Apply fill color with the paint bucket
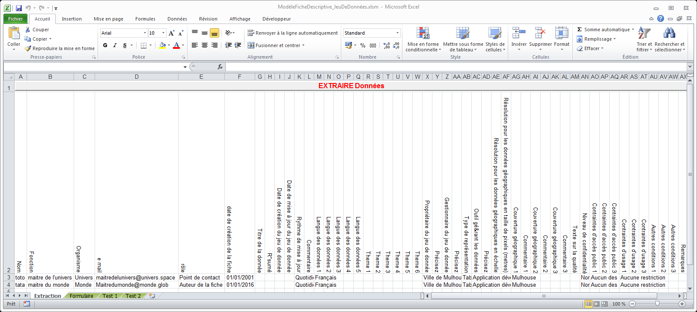Screen dimensions: 697x312 [x=162, y=45]
